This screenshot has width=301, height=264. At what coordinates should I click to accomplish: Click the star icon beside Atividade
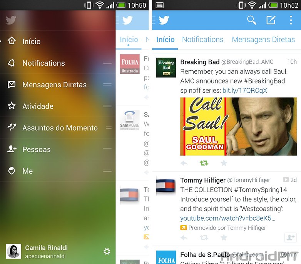tap(12, 106)
